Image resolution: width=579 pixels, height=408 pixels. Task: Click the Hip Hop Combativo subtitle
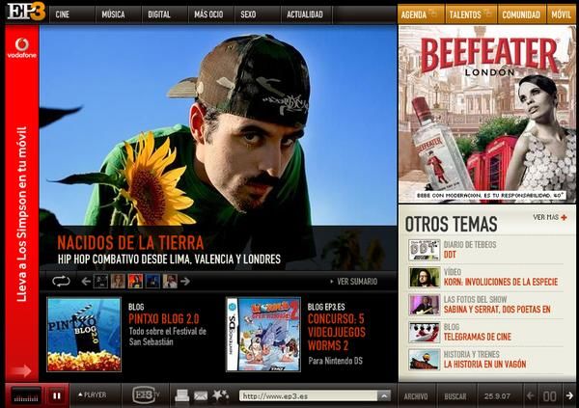pyautogui.click(x=169, y=259)
